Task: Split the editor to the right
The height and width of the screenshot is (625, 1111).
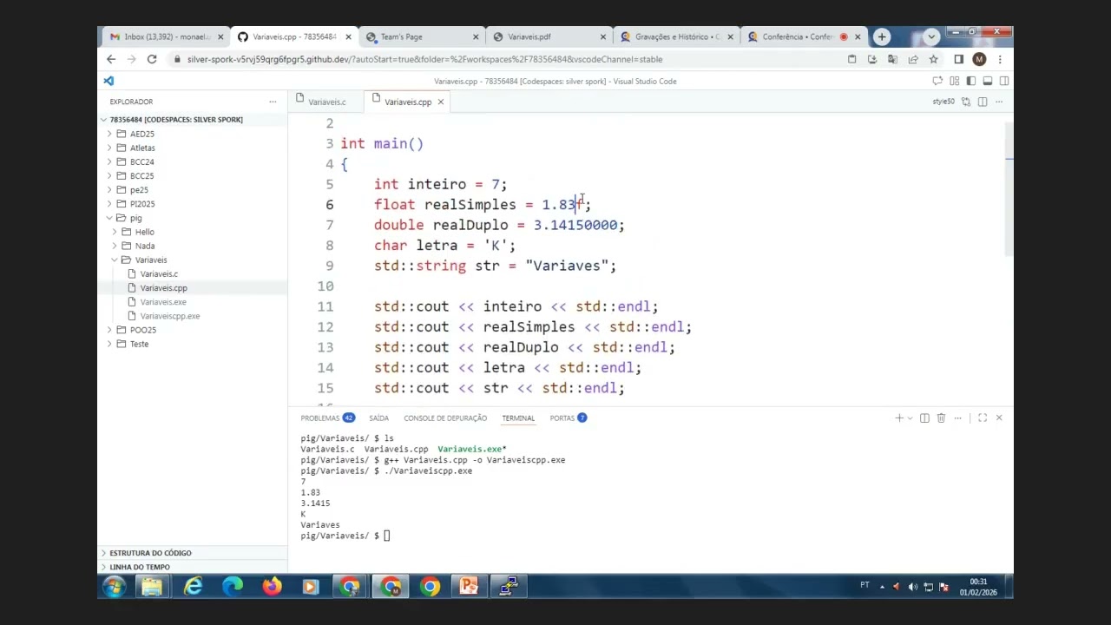Action: (x=983, y=102)
